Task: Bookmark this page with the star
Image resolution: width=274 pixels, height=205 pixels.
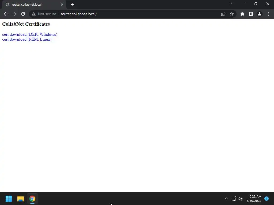Action: pyautogui.click(x=232, y=14)
